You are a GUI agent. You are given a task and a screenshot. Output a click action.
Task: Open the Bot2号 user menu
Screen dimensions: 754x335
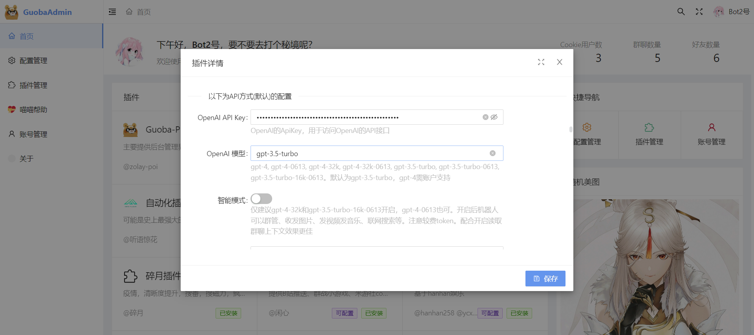click(x=732, y=12)
